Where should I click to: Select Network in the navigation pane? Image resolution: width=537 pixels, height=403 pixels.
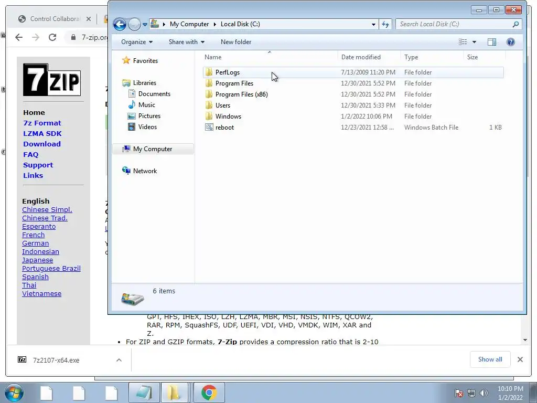[145, 171]
